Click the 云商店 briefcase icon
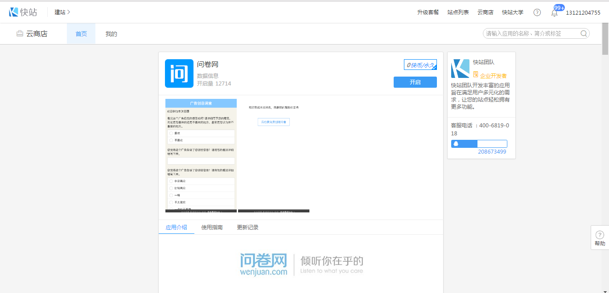The image size is (609, 293). tap(20, 33)
